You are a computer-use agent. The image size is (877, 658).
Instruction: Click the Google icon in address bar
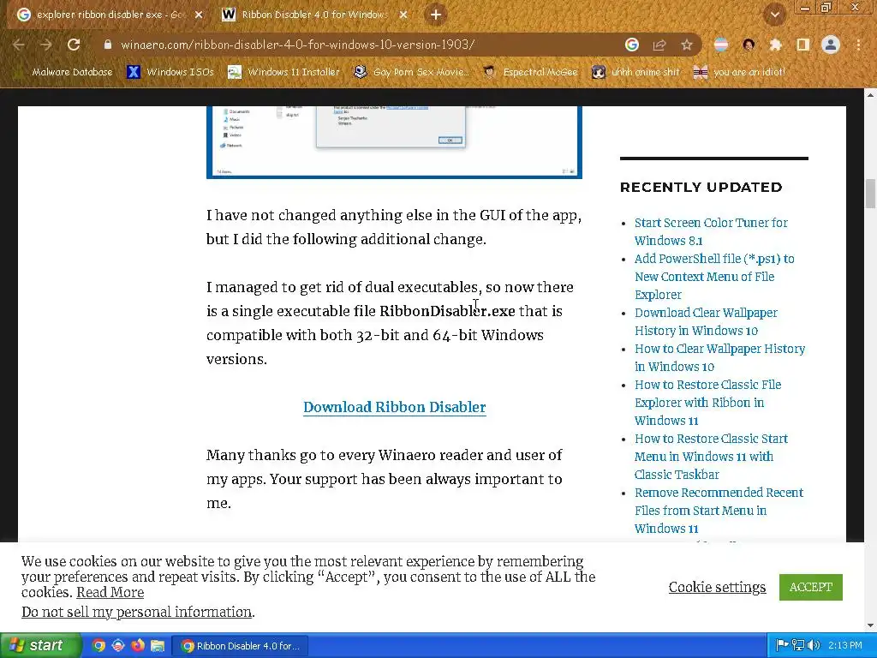(x=632, y=45)
